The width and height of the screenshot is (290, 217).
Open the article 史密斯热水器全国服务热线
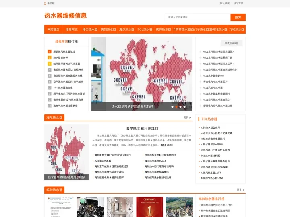pos(68,76)
